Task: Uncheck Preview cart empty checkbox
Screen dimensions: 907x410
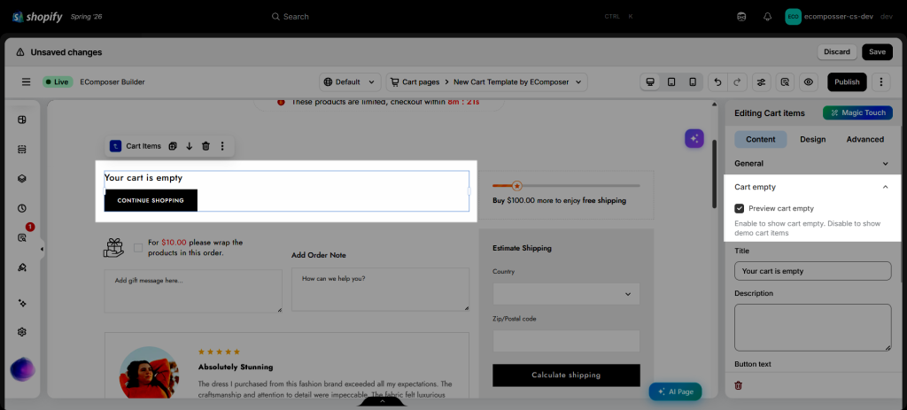Action: pyautogui.click(x=740, y=208)
